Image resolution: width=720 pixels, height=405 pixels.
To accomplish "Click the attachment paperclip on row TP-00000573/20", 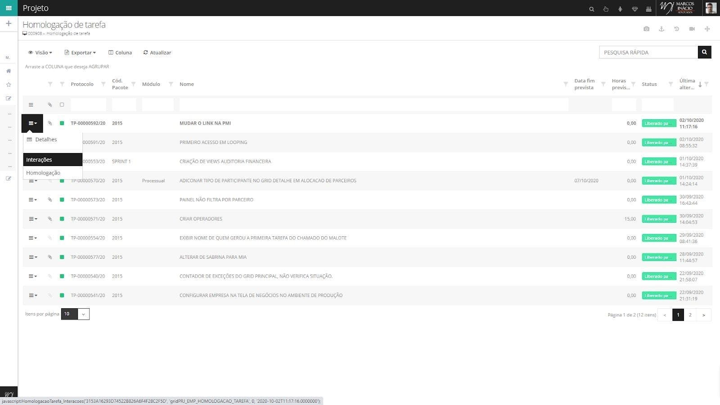I will pos(50,200).
